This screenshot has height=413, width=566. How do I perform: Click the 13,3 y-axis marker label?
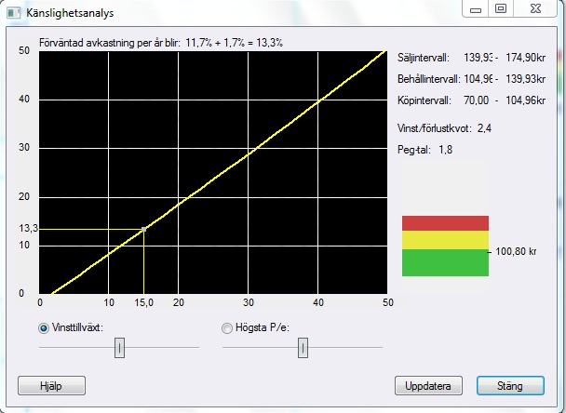point(28,228)
